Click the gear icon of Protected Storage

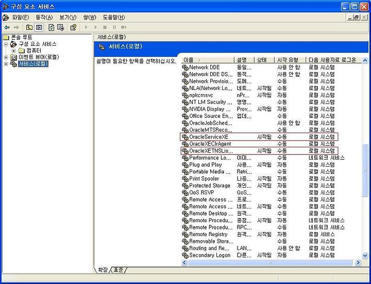pos(185,186)
